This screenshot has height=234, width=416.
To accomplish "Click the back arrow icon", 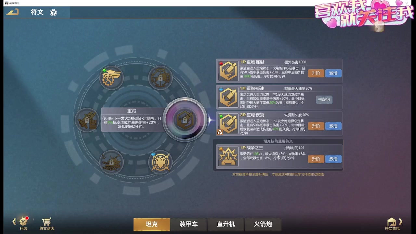I will (x=13, y=12).
